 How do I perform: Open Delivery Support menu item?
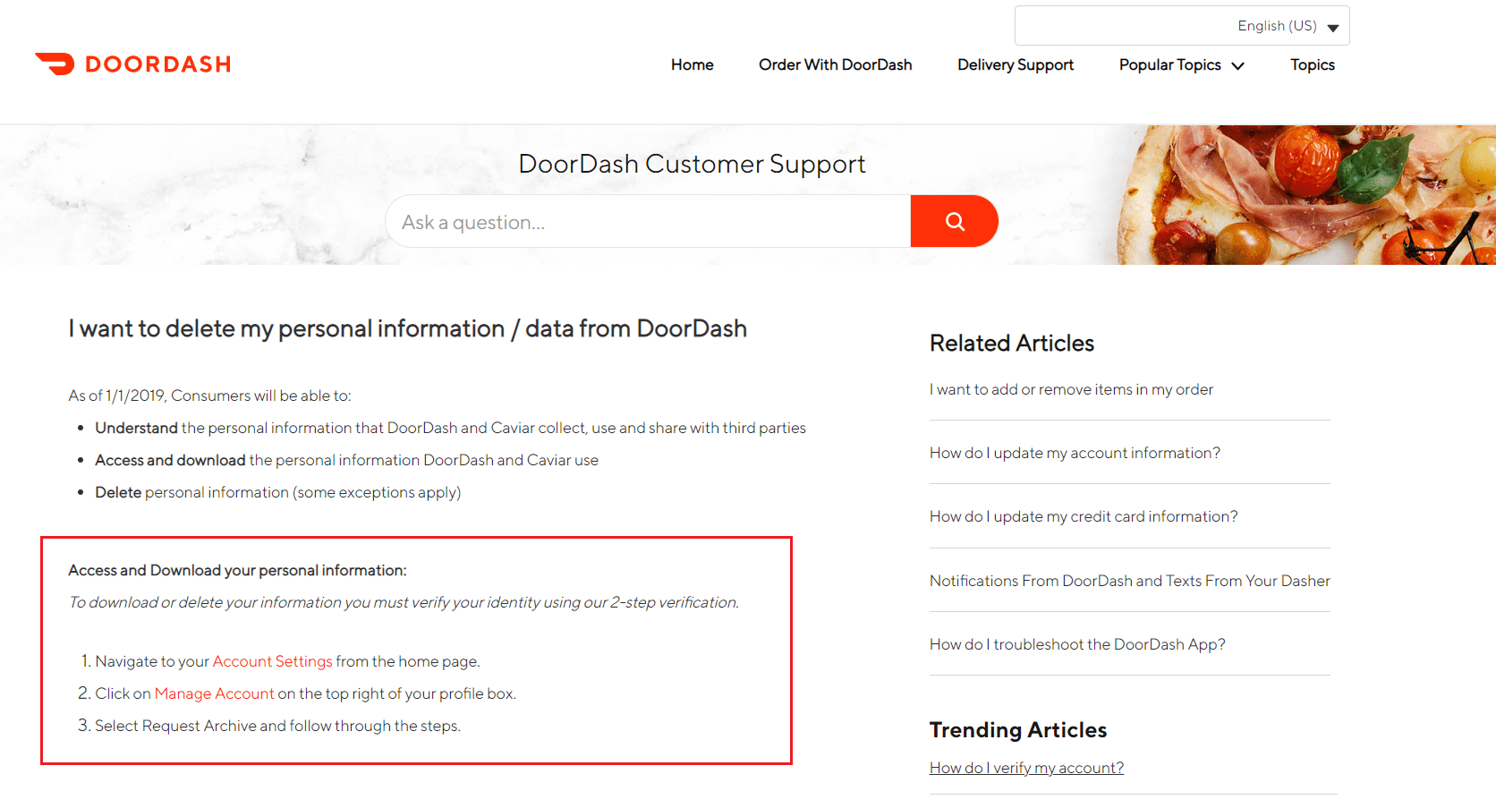pos(1016,65)
